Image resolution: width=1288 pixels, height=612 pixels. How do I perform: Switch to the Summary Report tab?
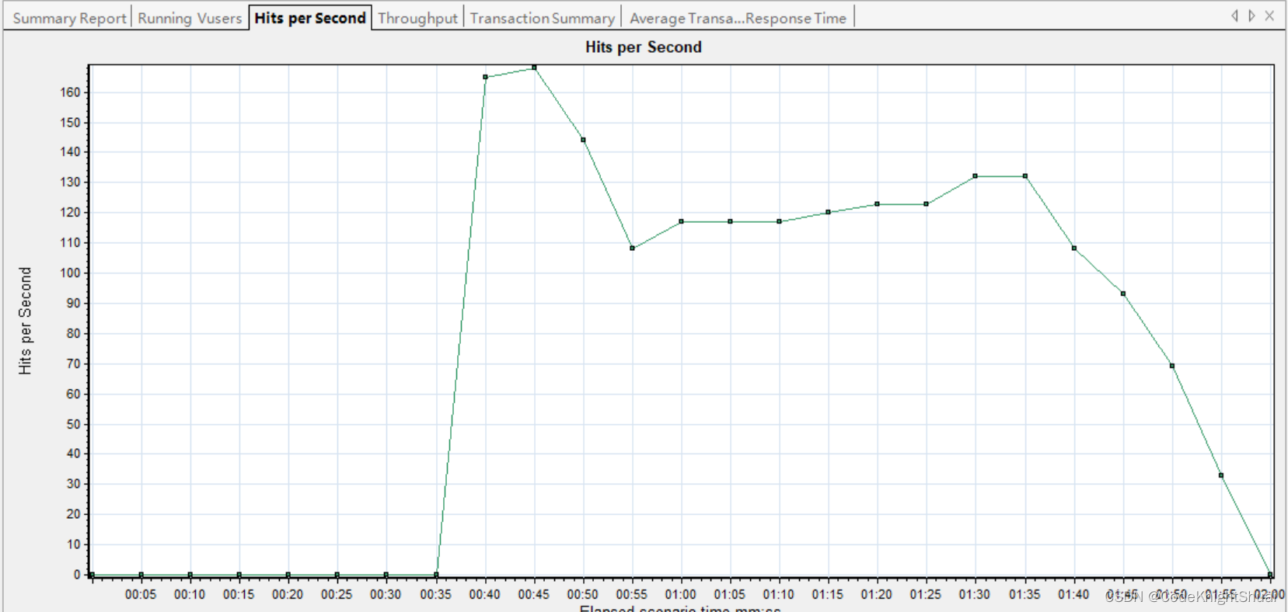point(69,18)
